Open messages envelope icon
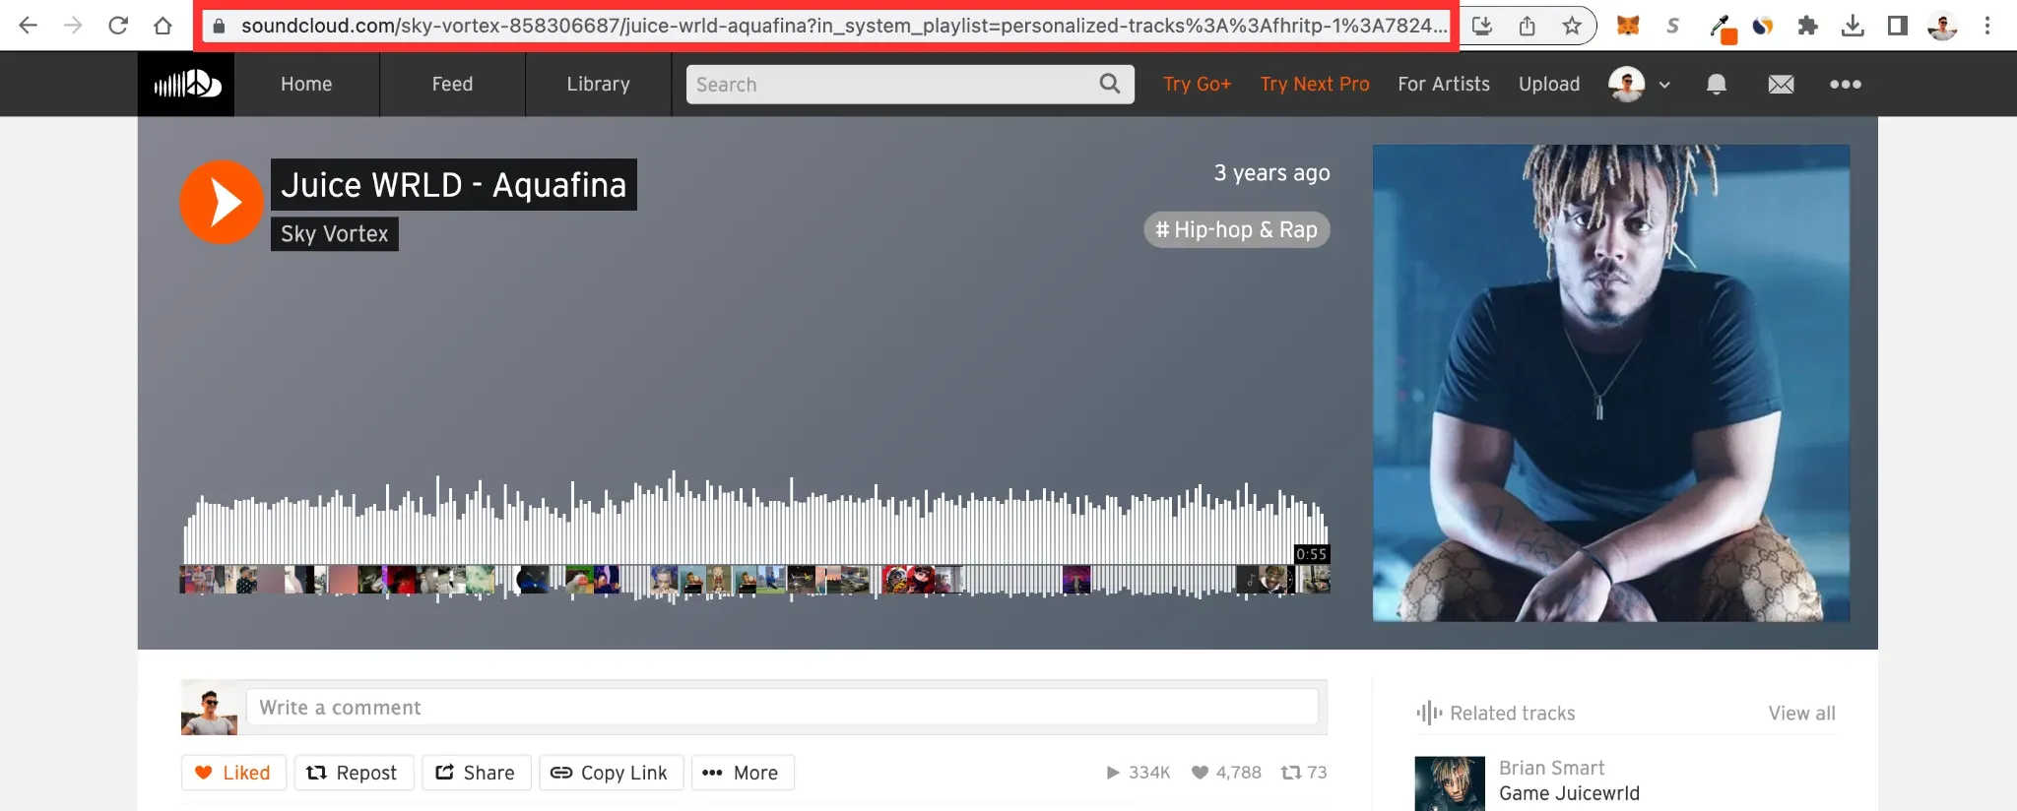The height and width of the screenshot is (811, 2017). point(1781,85)
